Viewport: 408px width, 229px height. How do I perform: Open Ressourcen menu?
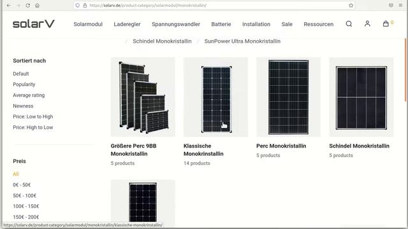319,24
